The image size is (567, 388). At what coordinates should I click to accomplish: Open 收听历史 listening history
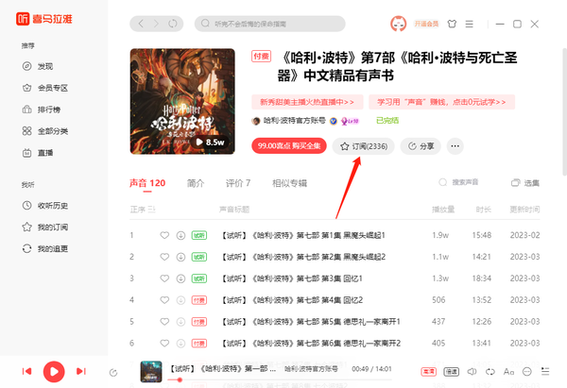coord(44,206)
